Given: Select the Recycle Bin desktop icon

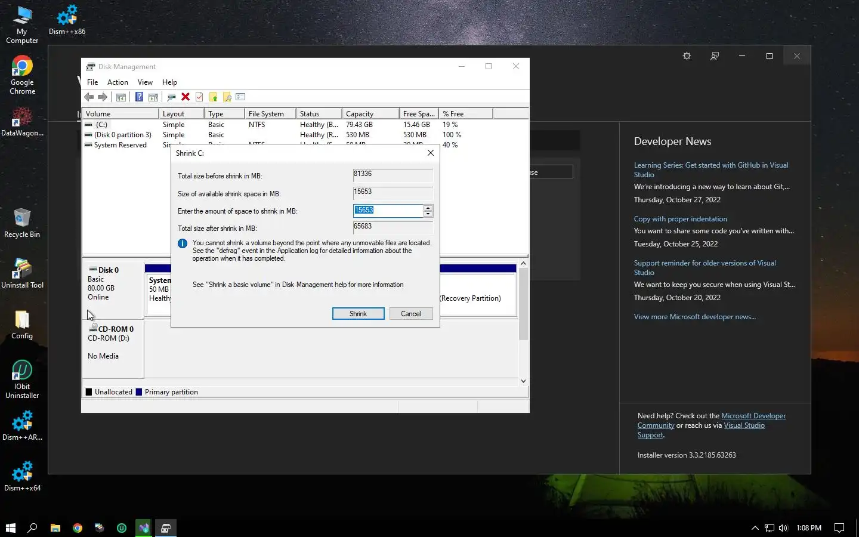Looking at the screenshot, I should point(22,223).
